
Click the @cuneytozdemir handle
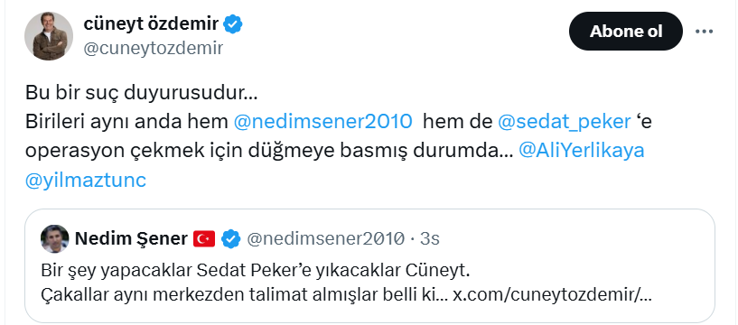click(154, 48)
